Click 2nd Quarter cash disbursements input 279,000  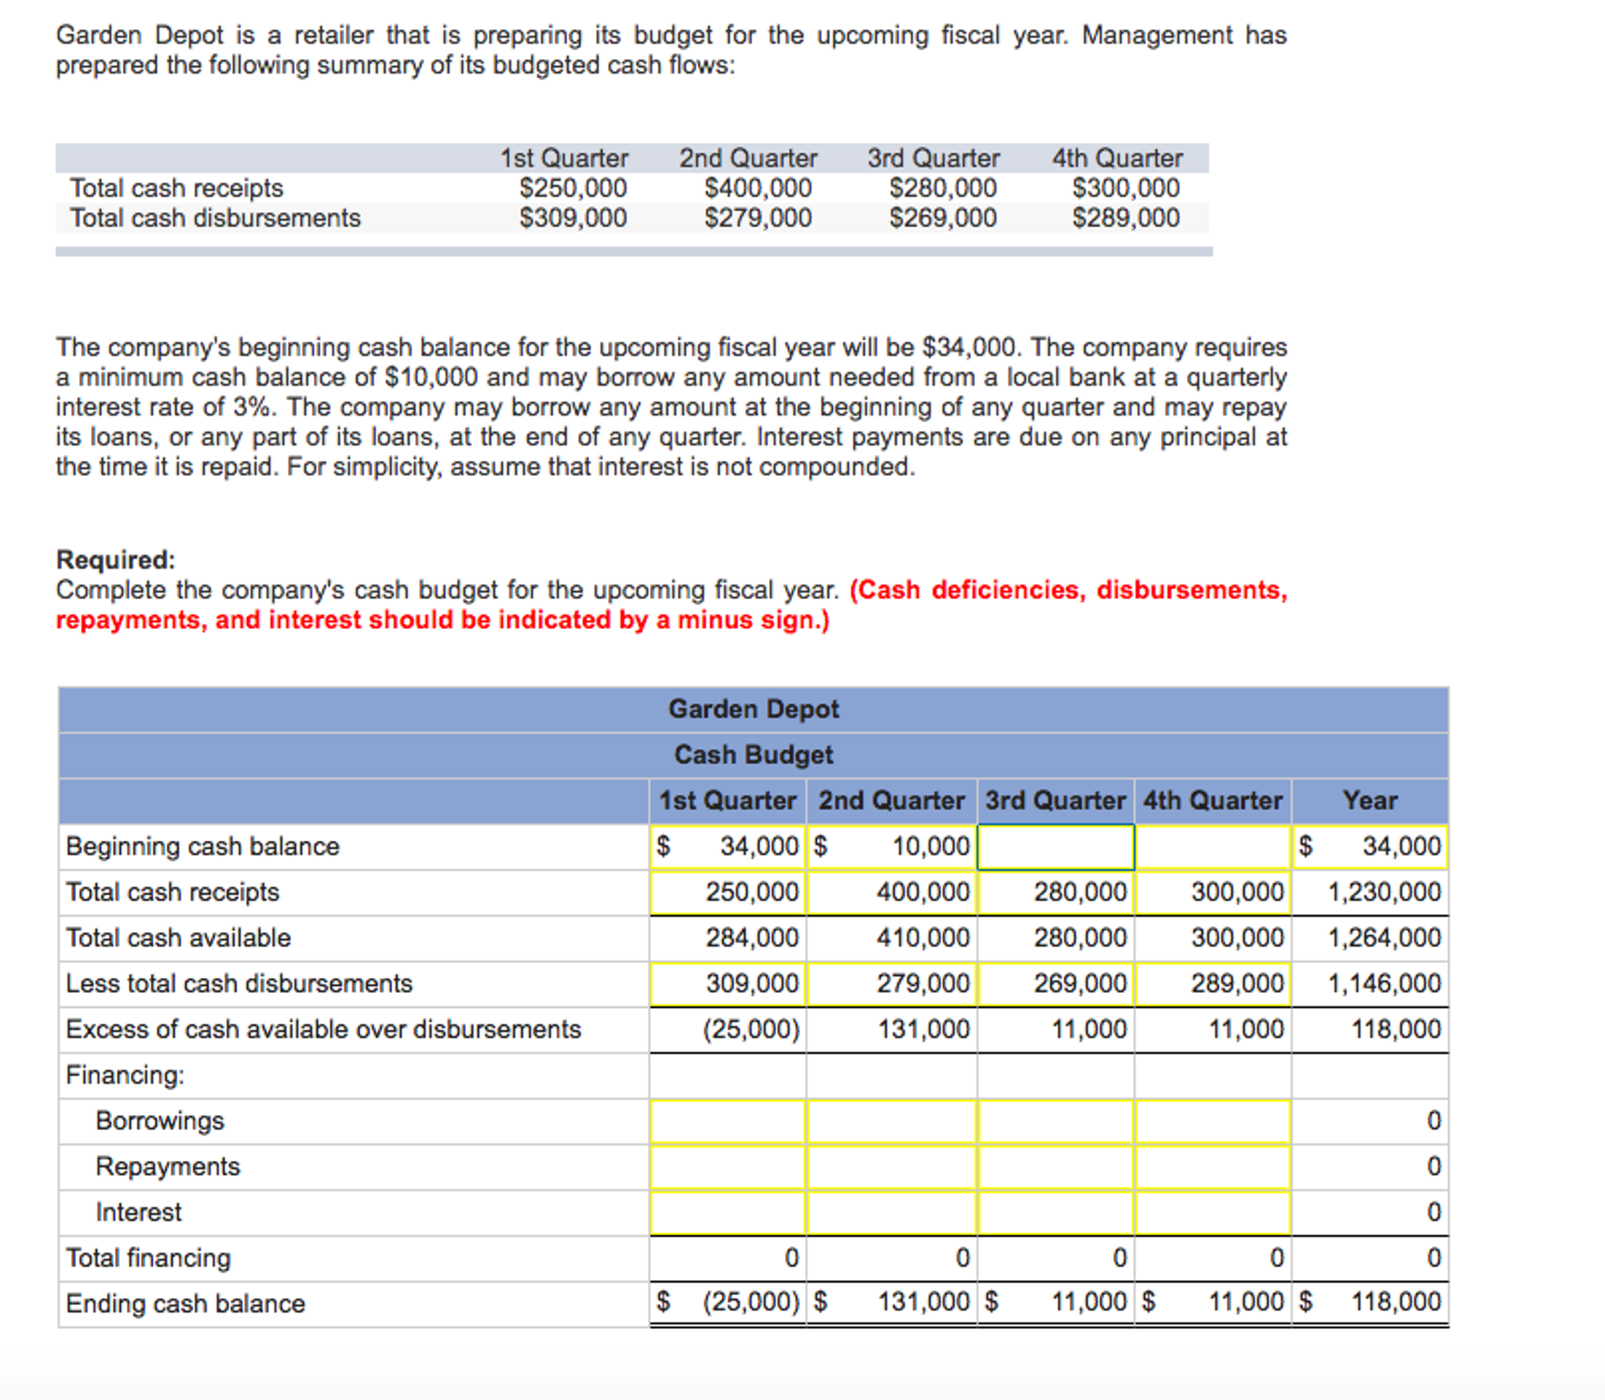[x=892, y=984]
